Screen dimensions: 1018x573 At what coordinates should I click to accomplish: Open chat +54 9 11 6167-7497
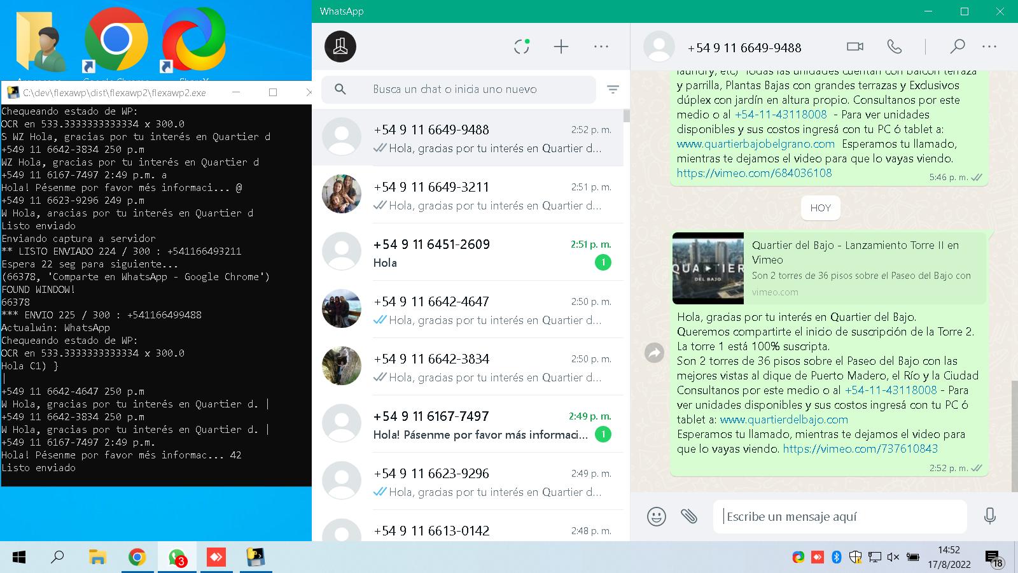(468, 424)
